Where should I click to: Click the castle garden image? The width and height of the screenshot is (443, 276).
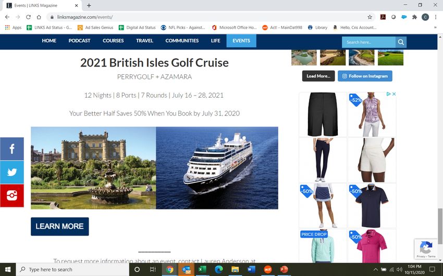93,168
